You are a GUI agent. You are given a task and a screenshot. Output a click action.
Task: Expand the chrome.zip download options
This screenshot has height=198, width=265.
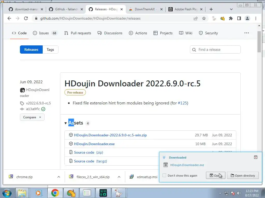(59, 177)
